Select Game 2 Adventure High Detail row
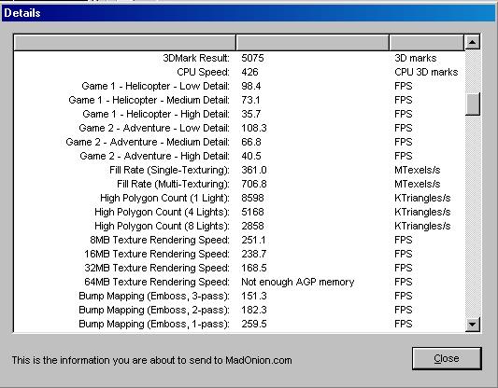This screenshot has width=498, height=388. (239, 156)
